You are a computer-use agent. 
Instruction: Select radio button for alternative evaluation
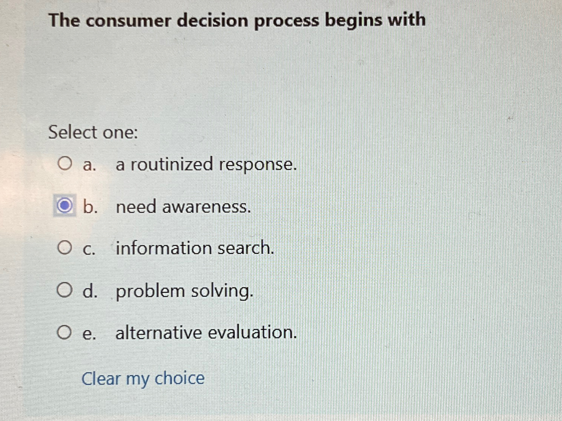65,332
